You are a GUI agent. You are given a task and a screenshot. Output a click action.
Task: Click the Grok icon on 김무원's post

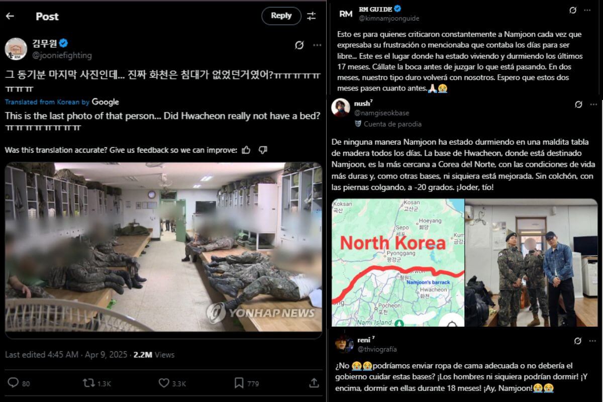[x=299, y=45]
